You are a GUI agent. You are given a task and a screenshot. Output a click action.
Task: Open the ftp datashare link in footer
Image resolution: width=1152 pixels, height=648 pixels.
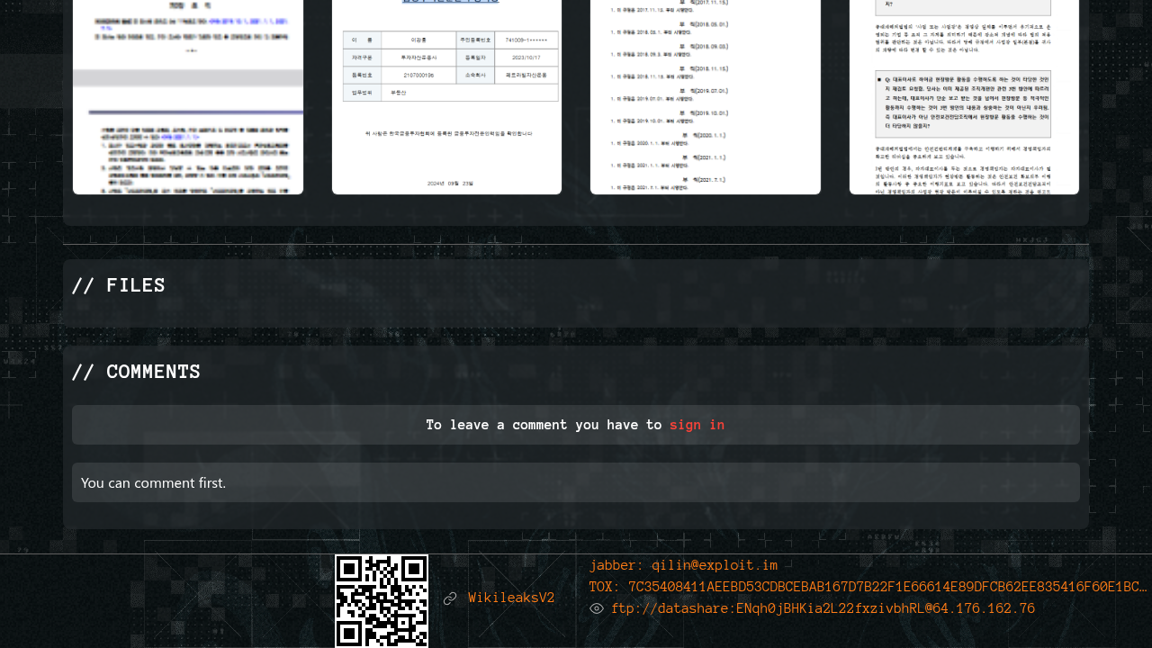pos(823,609)
